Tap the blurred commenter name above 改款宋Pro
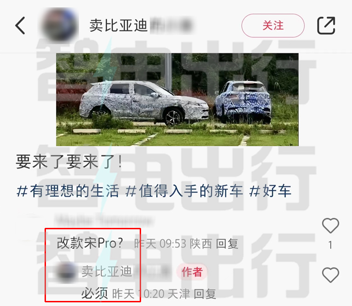The image size is (352, 306). [x=104, y=219]
